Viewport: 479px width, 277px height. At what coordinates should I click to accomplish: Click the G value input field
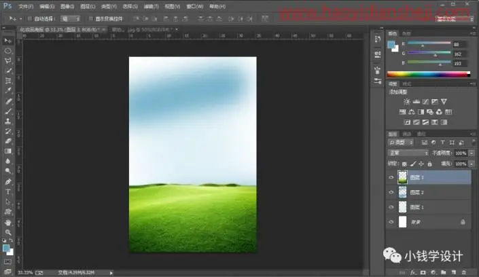pos(460,54)
